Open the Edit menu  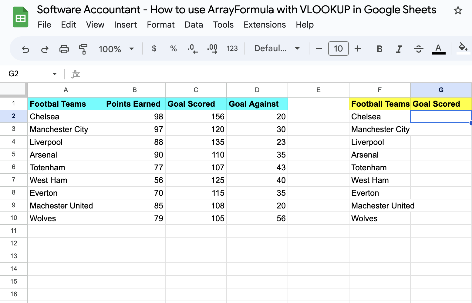[69, 25]
